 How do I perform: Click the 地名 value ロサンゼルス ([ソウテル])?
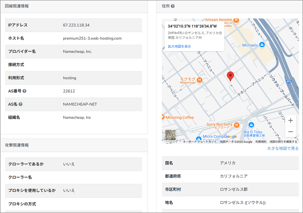coord(243,202)
